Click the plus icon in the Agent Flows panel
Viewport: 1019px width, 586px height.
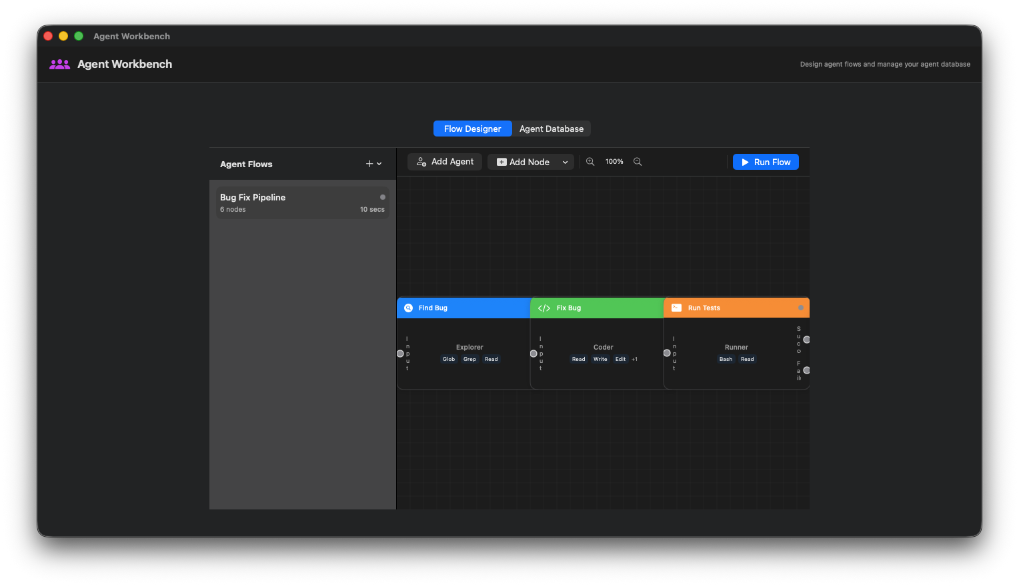tap(368, 163)
